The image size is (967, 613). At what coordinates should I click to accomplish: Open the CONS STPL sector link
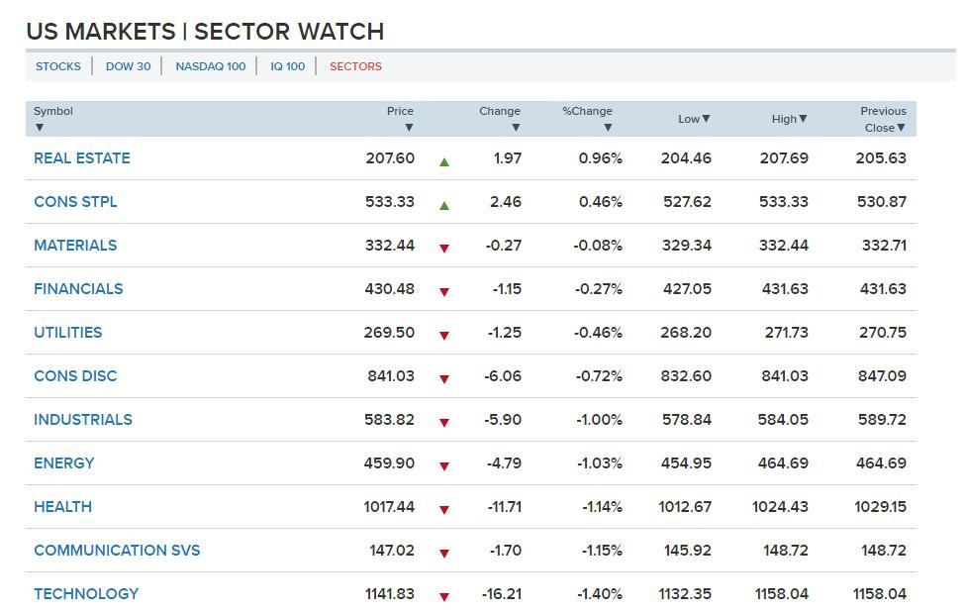click(75, 202)
